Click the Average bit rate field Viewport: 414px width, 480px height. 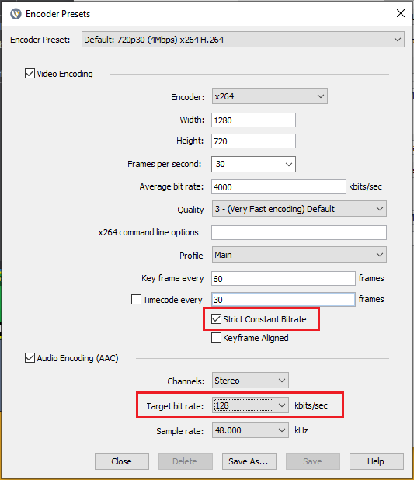(279, 186)
